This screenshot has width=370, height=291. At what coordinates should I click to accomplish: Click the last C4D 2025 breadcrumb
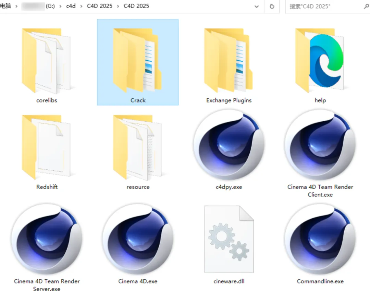click(136, 6)
